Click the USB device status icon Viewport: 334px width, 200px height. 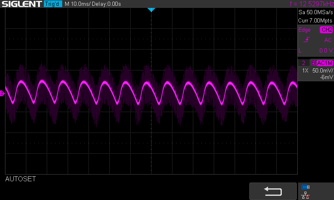(306, 187)
